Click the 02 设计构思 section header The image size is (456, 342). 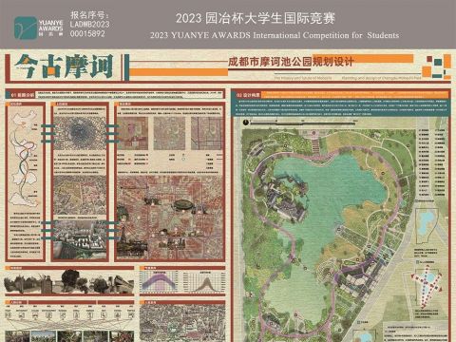pos(248,95)
